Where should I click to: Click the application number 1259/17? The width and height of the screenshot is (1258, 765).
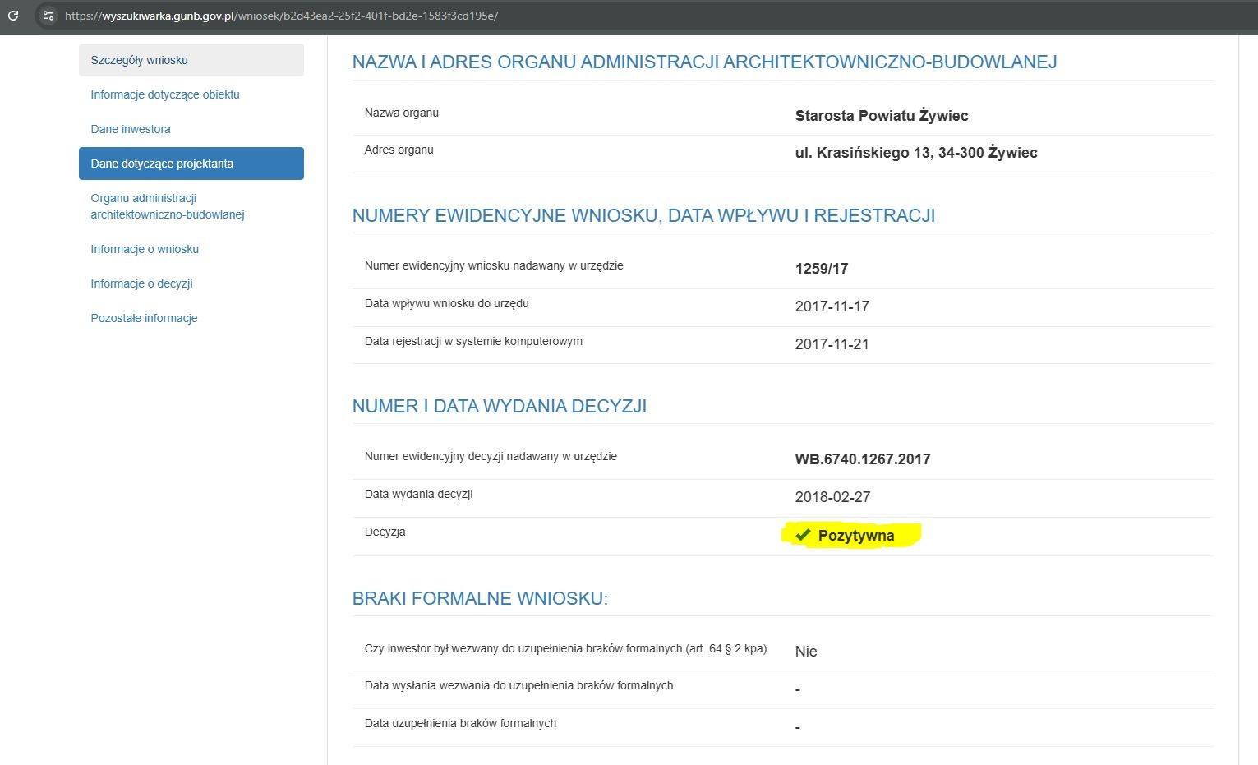821,269
